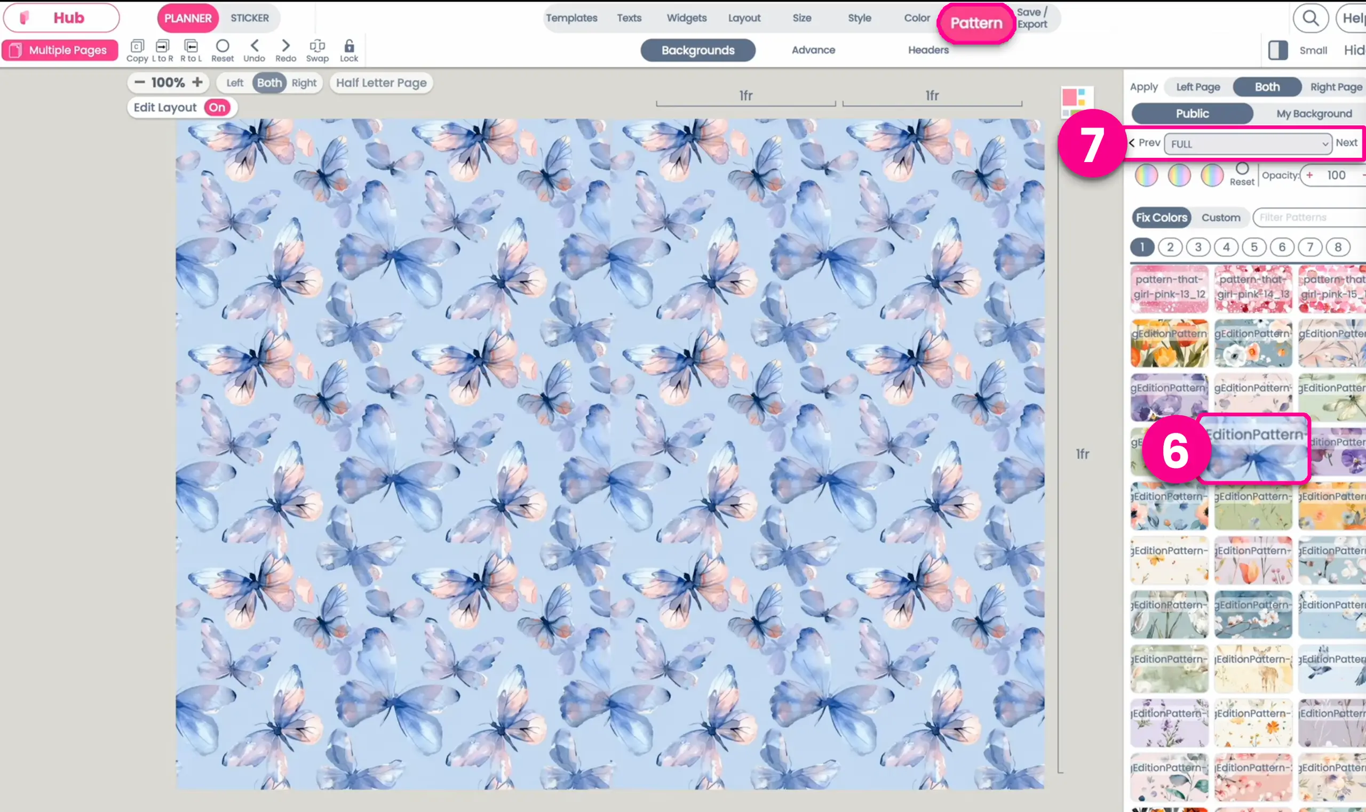
Task: Open the Templates menu
Action: pyautogui.click(x=571, y=18)
